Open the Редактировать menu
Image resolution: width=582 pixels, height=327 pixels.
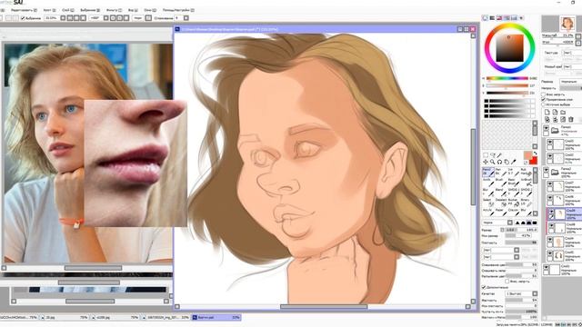pos(25,10)
